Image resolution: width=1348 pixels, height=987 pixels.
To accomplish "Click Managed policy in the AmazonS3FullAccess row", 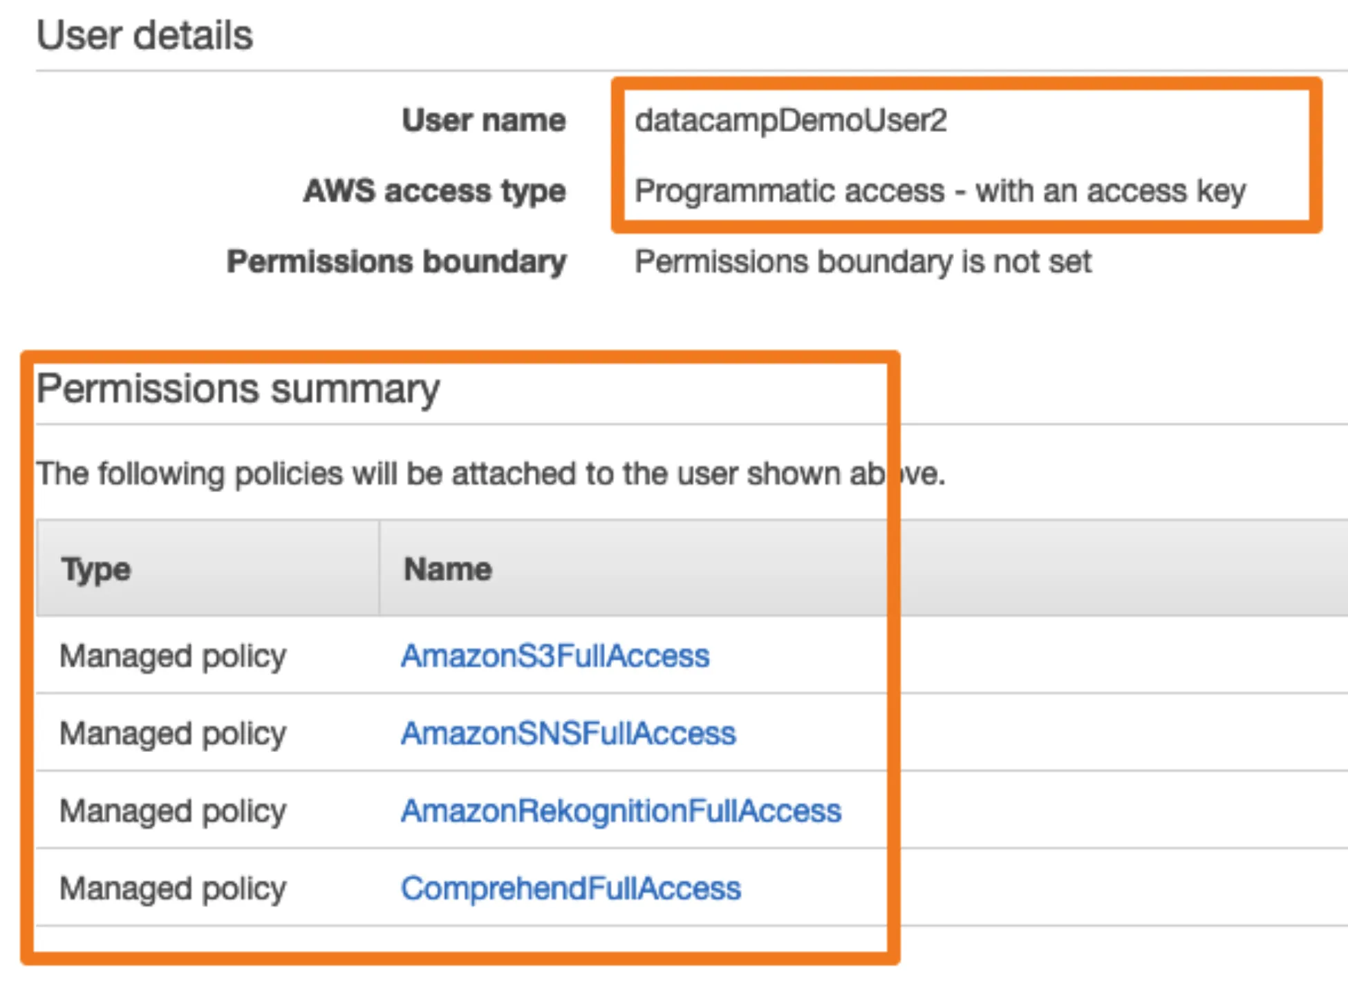I will click(173, 655).
